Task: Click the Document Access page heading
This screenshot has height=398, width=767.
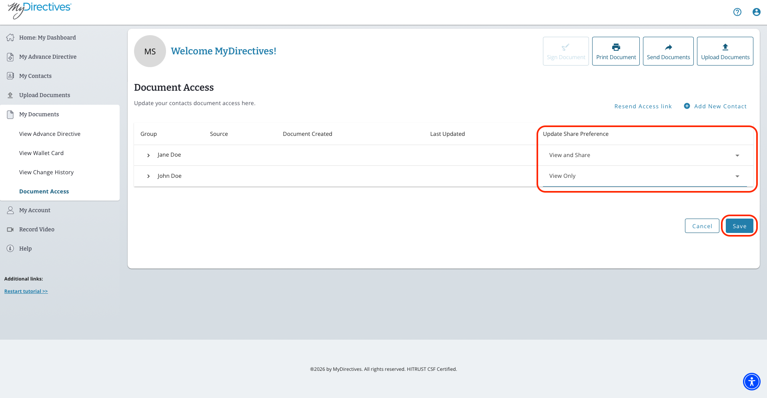Action: point(174,88)
